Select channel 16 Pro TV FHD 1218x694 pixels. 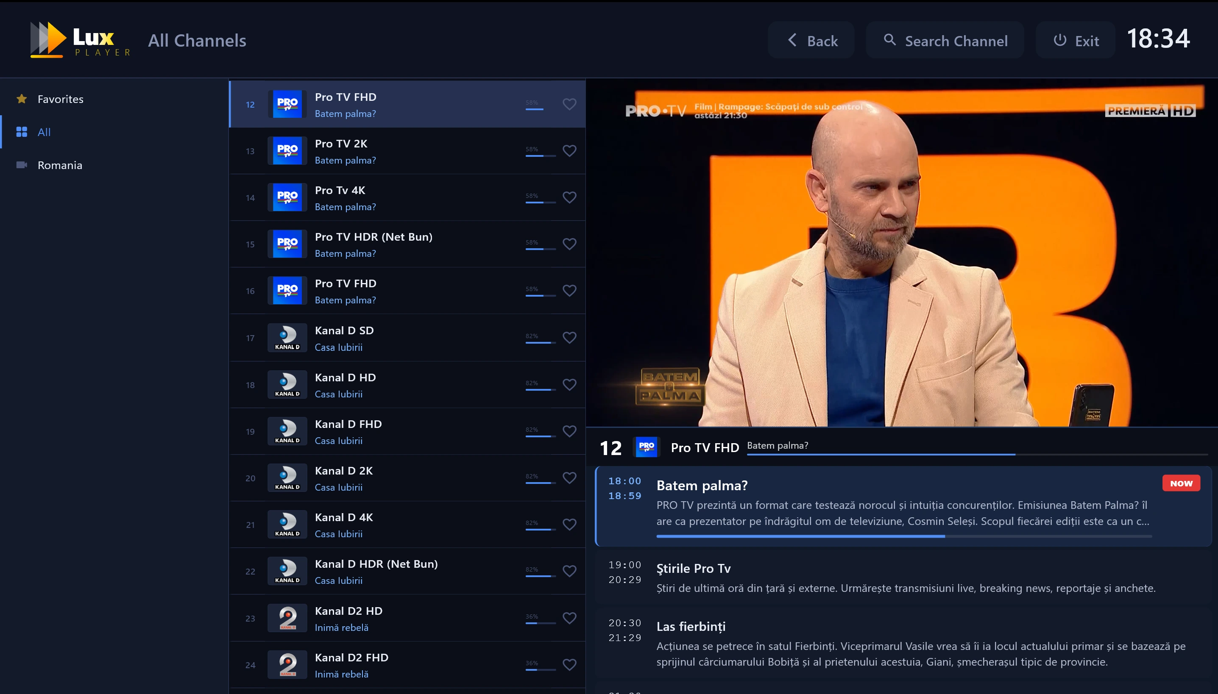point(407,291)
